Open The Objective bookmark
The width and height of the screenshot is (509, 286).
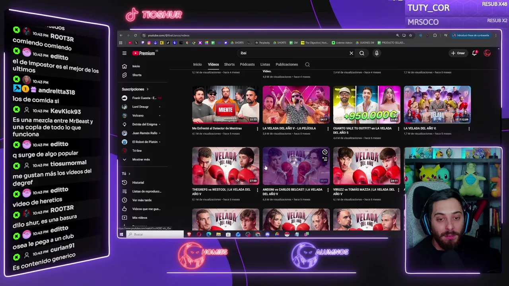pyautogui.click(x=315, y=43)
